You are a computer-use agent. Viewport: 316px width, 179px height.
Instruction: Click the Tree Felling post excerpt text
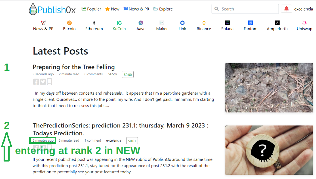click(x=123, y=99)
